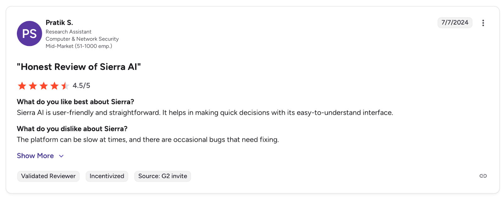Click the "Honest Review of Sierra AI" title
Viewport: 503px width, 197px height.
(79, 67)
